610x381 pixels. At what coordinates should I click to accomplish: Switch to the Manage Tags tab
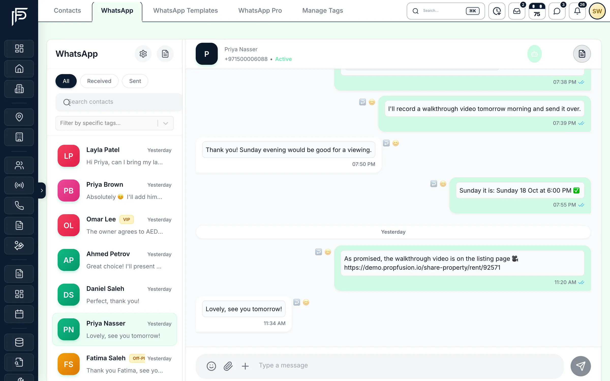click(323, 11)
